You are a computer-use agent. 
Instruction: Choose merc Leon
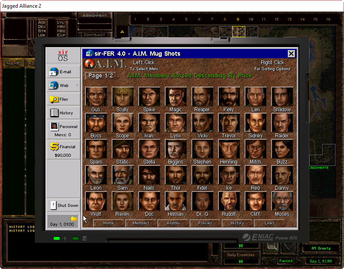coord(96,175)
